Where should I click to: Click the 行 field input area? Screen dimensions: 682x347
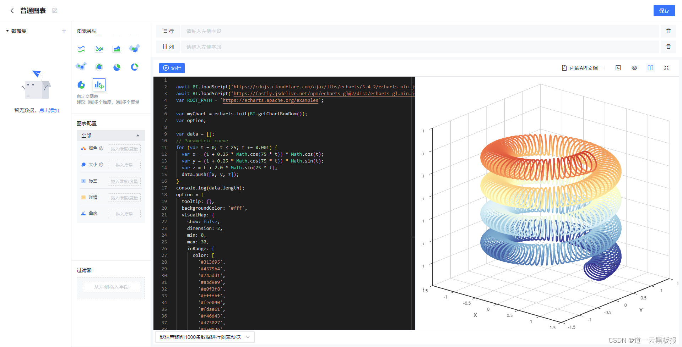(420, 31)
